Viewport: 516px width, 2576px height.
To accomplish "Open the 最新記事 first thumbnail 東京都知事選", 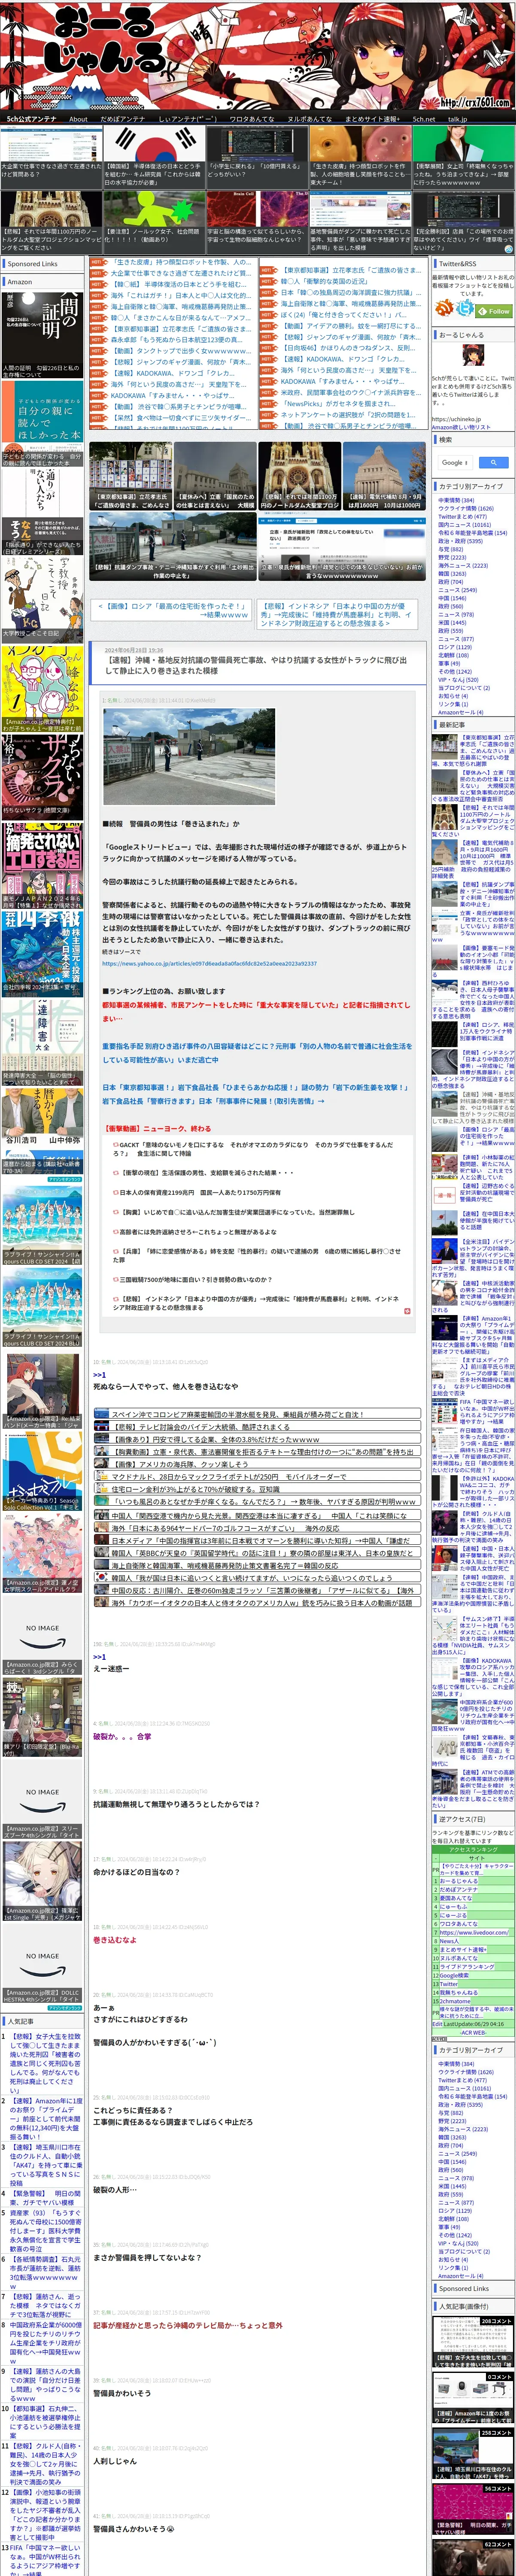I will click(445, 746).
